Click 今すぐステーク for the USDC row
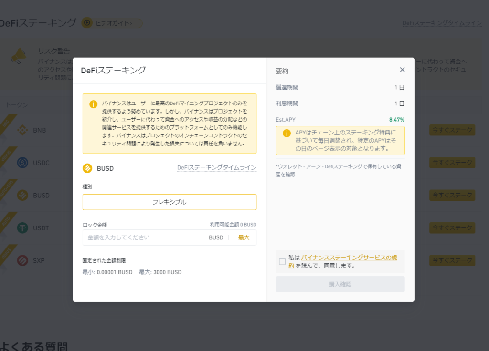The height and width of the screenshot is (351, 489). [452, 163]
